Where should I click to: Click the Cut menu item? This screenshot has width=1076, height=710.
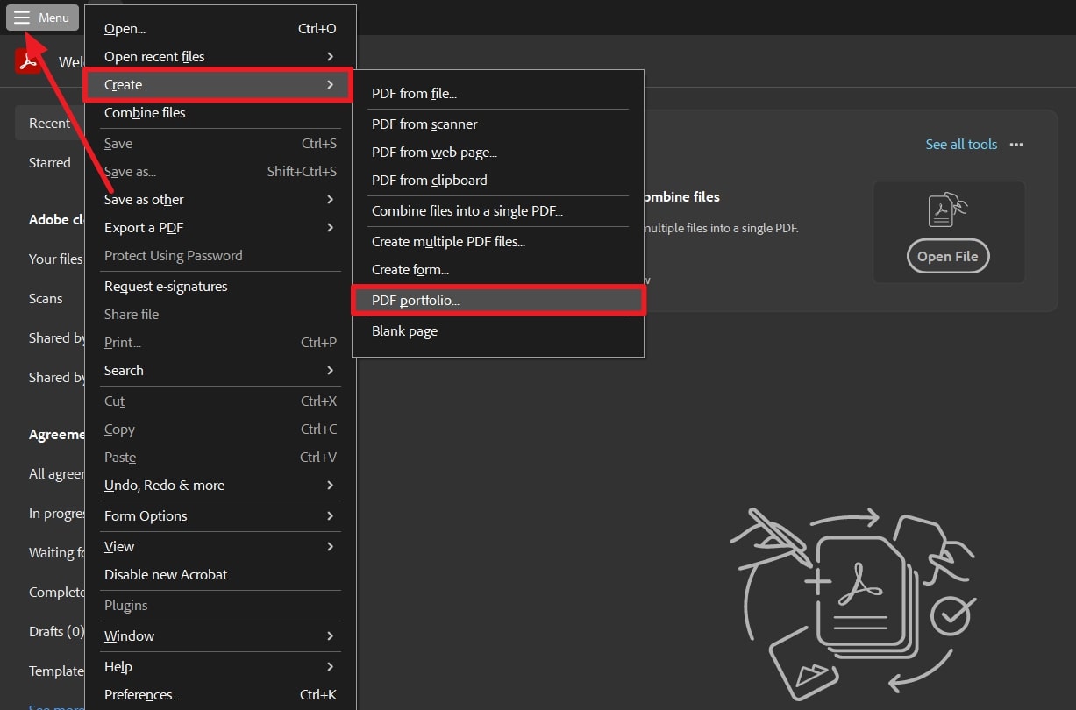click(x=220, y=401)
